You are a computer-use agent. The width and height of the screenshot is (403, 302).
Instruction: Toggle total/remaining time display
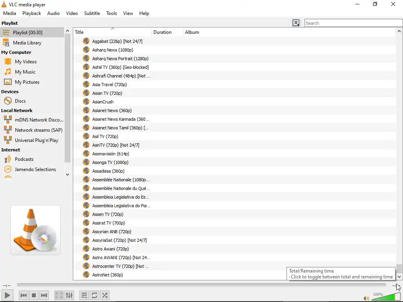[395, 285]
